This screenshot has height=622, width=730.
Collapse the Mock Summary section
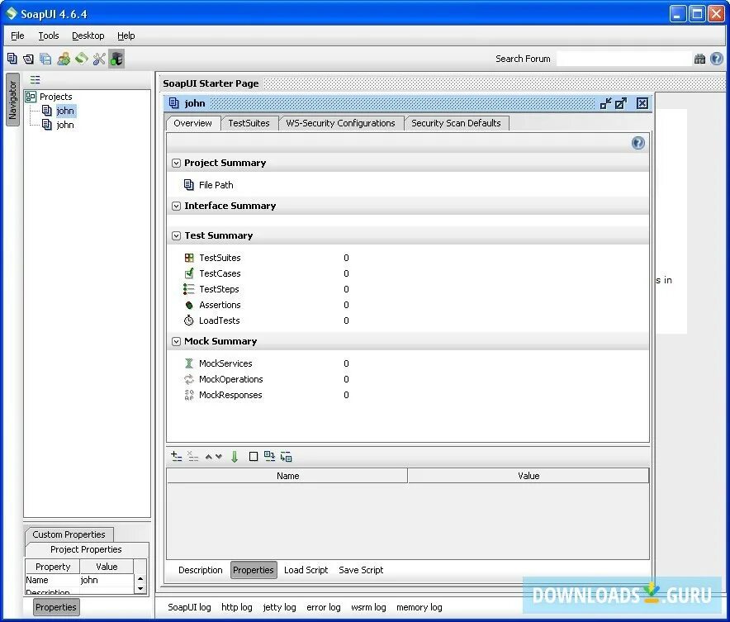(176, 341)
